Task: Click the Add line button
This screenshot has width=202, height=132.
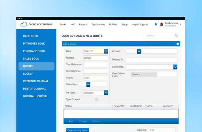Action: point(70,121)
